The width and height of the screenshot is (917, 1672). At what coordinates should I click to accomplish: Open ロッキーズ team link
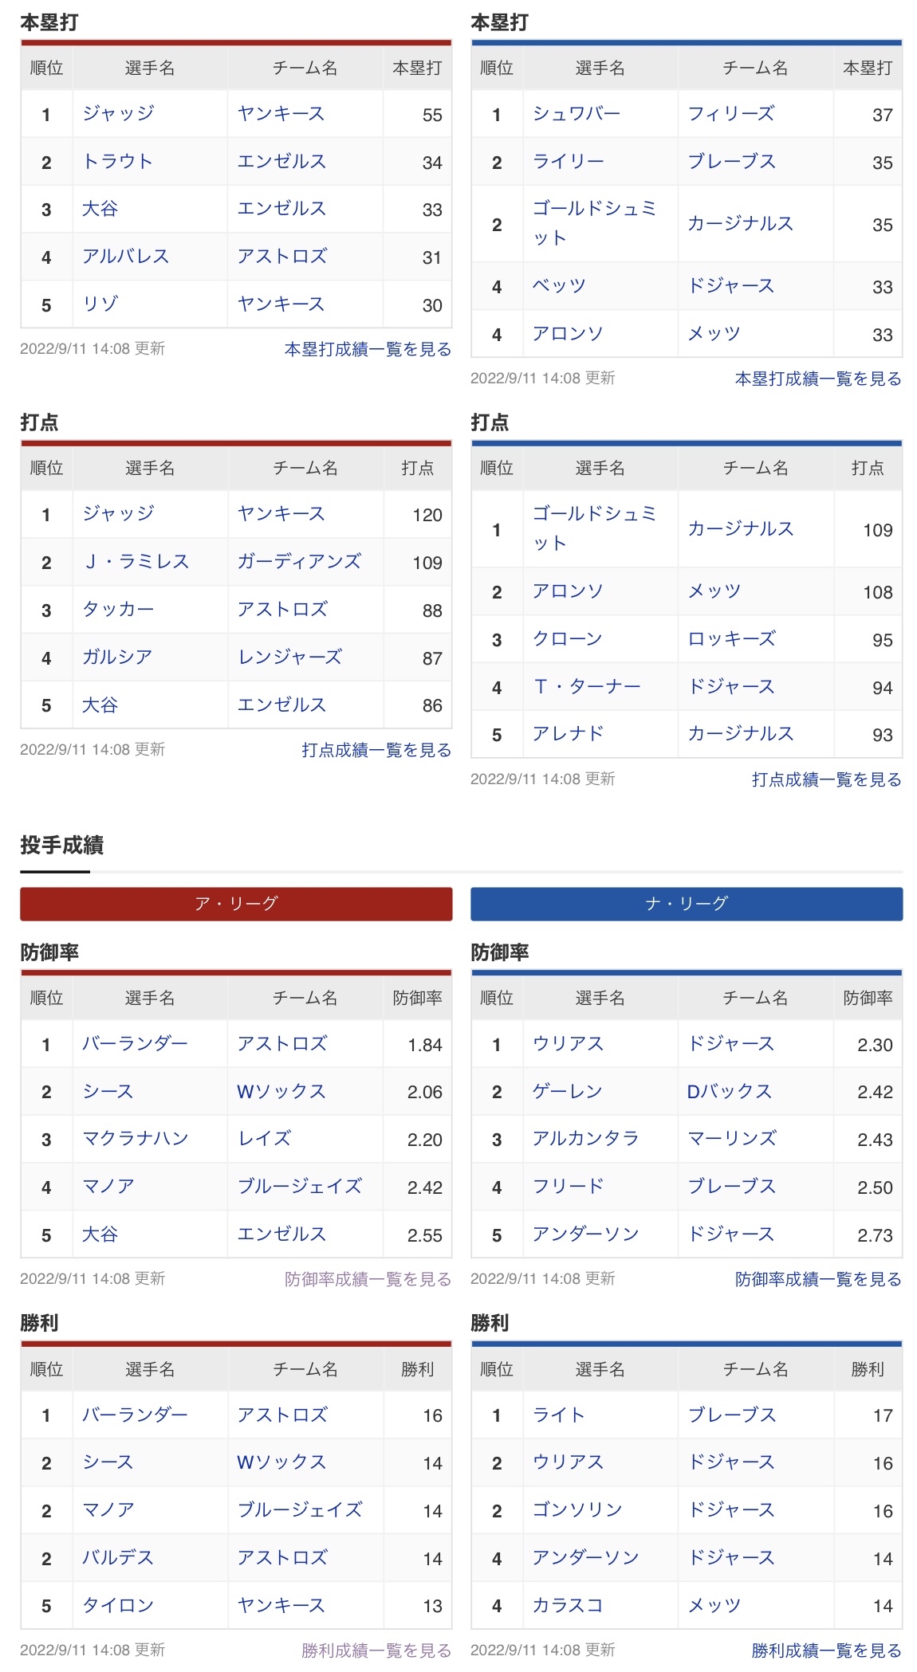pyautogui.click(x=731, y=639)
